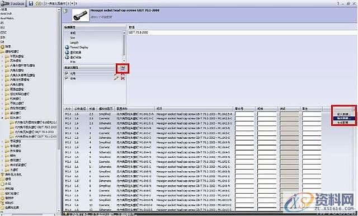Click the bearing category icon below GB
Viewport: 358px width, 216px height.
pos(2,46)
